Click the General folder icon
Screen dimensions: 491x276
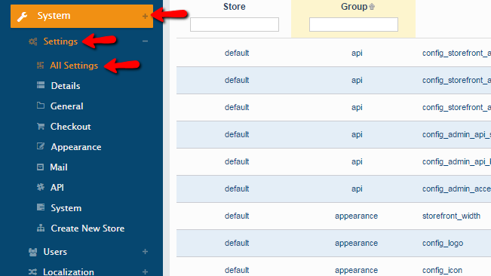pos(41,106)
